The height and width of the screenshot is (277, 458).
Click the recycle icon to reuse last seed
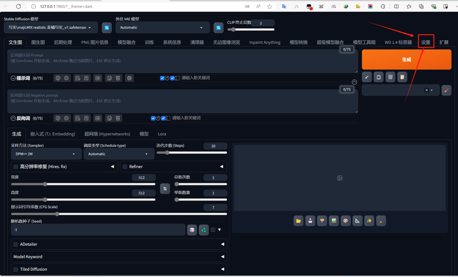pos(204,229)
